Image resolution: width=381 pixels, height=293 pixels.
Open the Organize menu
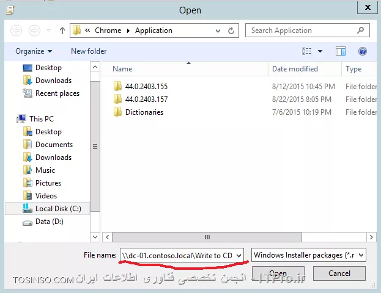pyautogui.click(x=34, y=51)
